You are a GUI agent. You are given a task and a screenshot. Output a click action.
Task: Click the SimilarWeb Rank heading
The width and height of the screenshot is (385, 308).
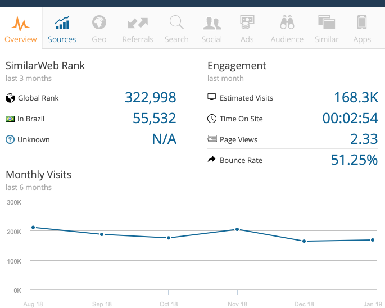45,66
